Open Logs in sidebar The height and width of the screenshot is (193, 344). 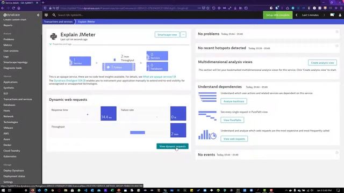tap(6, 56)
